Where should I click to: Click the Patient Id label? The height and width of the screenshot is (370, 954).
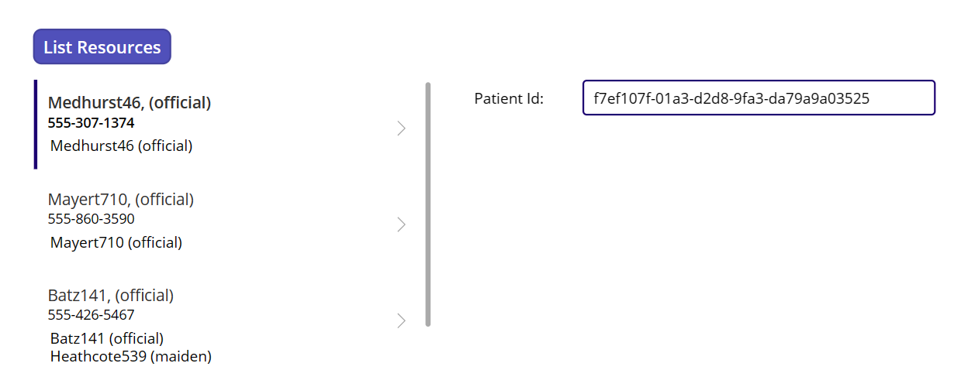tap(509, 98)
